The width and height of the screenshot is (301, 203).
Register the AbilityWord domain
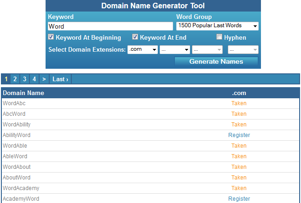tap(239, 135)
